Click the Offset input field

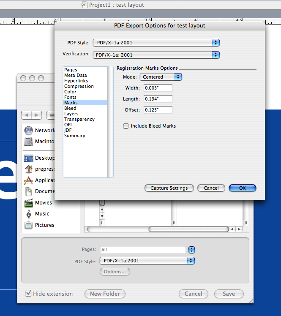[x=158, y=110]
